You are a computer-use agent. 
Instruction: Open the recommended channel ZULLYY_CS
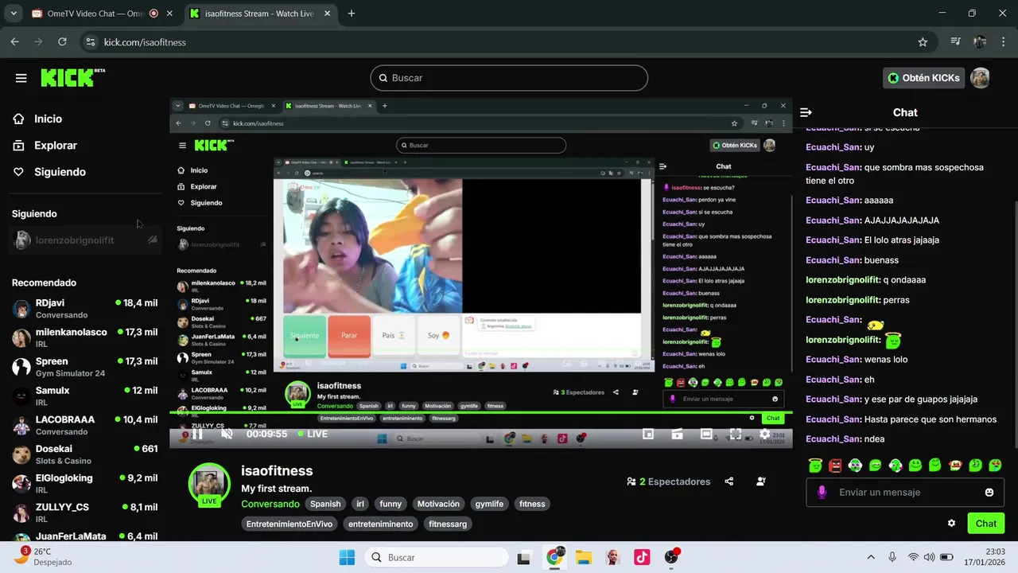[x=85, y=513]
